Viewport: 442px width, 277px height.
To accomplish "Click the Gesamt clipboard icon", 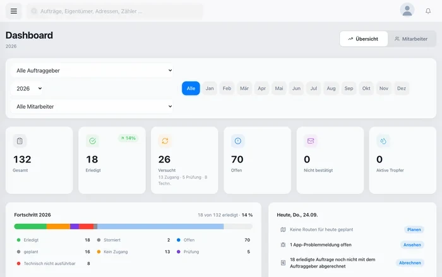I will (20, 141).
